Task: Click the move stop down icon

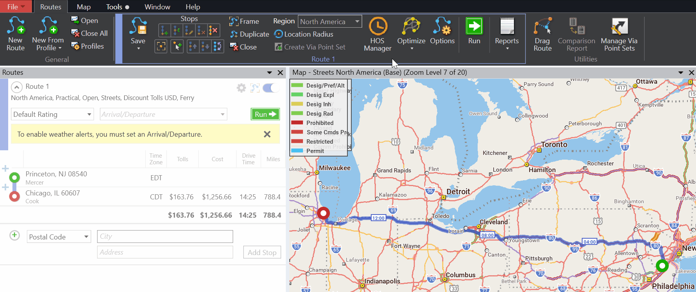Action: pyautogui.click(x=205, y=47)
